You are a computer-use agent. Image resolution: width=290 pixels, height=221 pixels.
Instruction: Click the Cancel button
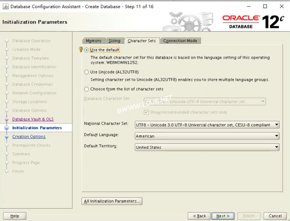[x=275, y=216]
